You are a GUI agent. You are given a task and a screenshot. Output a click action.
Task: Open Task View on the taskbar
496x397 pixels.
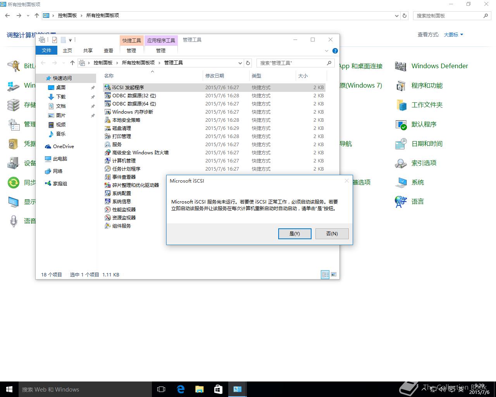pyautogui.click(x=161, y=389)
